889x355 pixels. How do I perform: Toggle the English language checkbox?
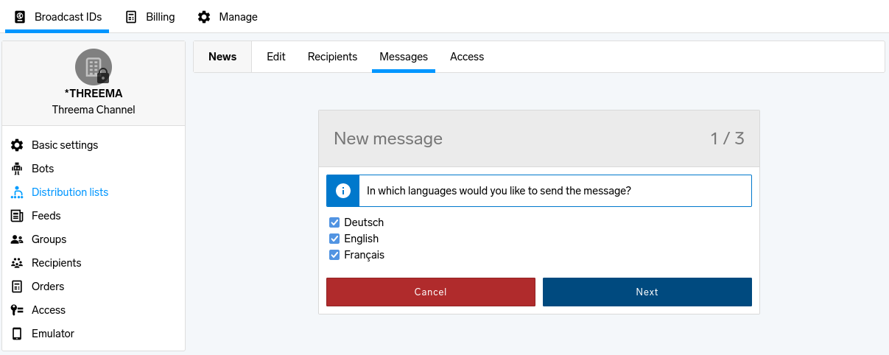pos(334,239)
